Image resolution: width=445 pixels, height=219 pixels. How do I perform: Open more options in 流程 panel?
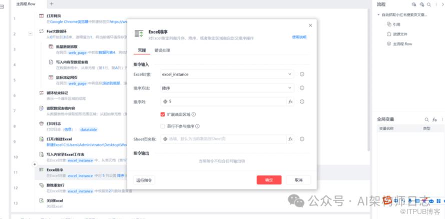coord(436,4)
